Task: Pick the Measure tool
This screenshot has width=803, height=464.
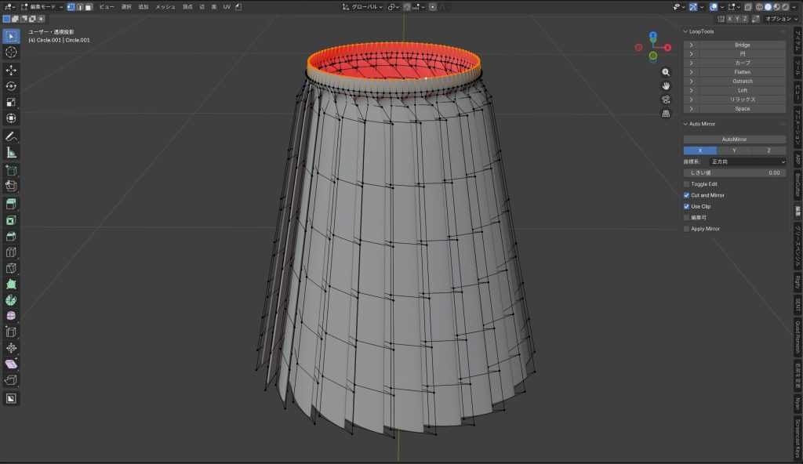Action: click(x=11, y=152)
